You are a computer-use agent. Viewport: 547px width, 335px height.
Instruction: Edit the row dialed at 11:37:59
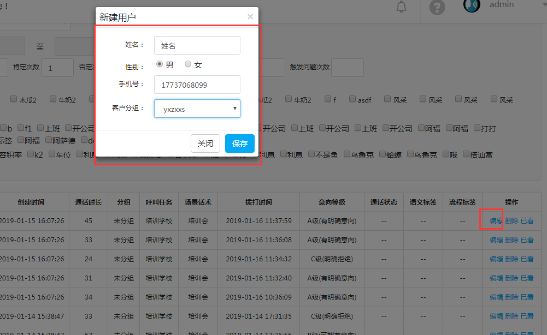pyautogui.click(x=496, y=221)
